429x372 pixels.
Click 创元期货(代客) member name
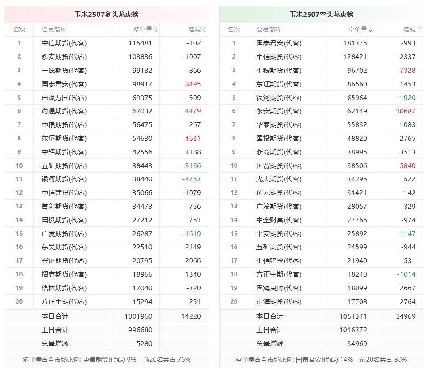point(279,193)
